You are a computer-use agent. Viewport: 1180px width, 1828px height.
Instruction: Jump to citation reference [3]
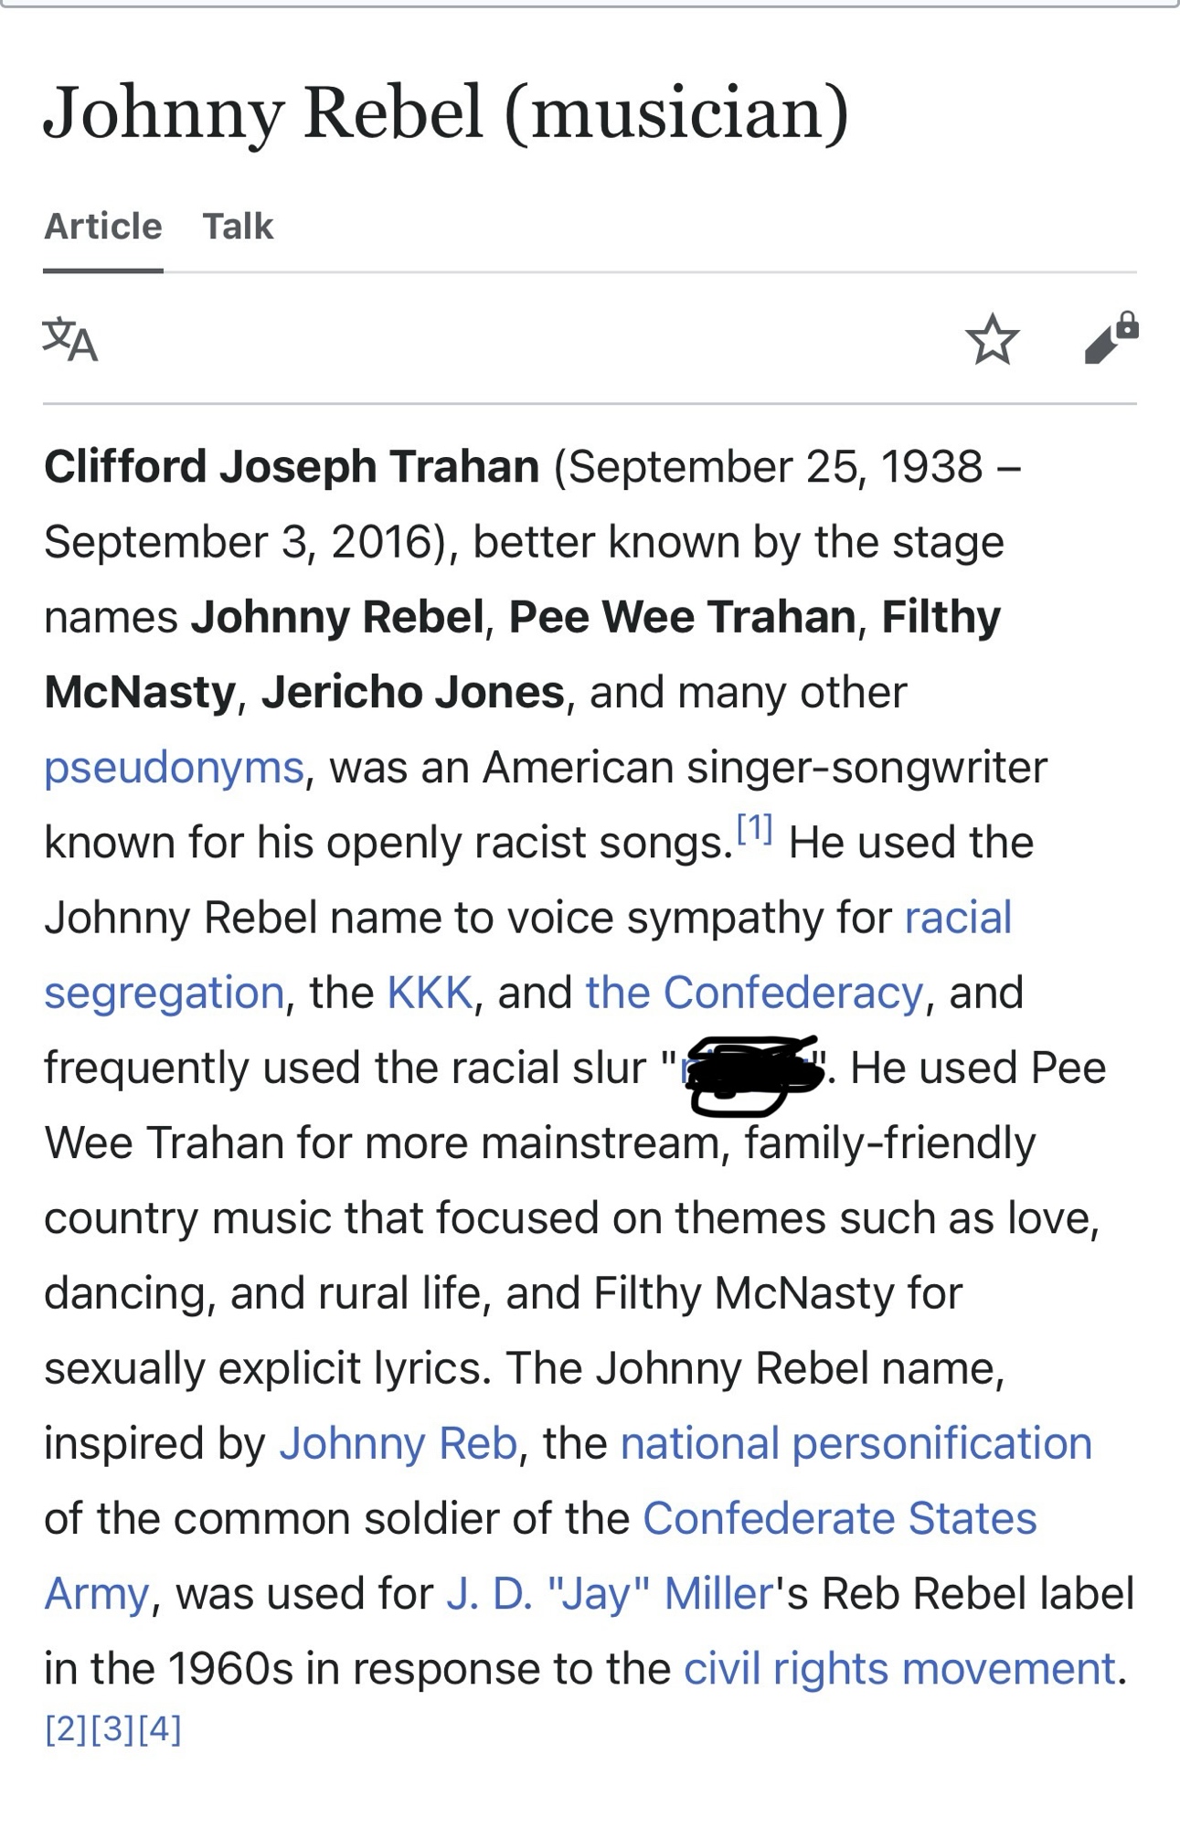pyautogui.click(x=113, y=1728)
